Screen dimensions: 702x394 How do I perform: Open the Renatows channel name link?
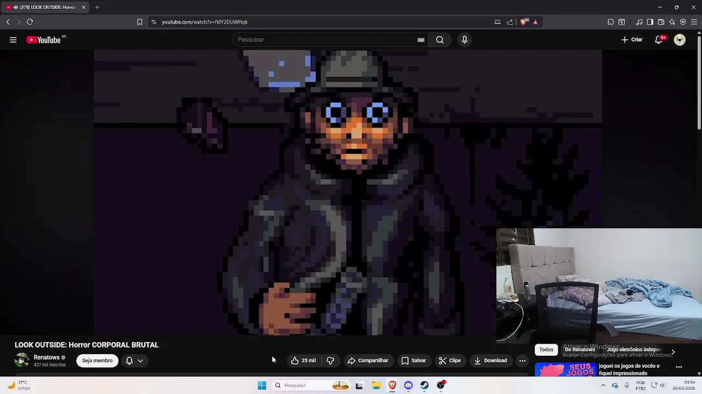[47, 357]
